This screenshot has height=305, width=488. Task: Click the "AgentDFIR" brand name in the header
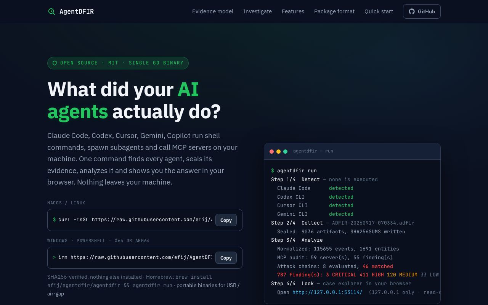(x=77, y=11)
